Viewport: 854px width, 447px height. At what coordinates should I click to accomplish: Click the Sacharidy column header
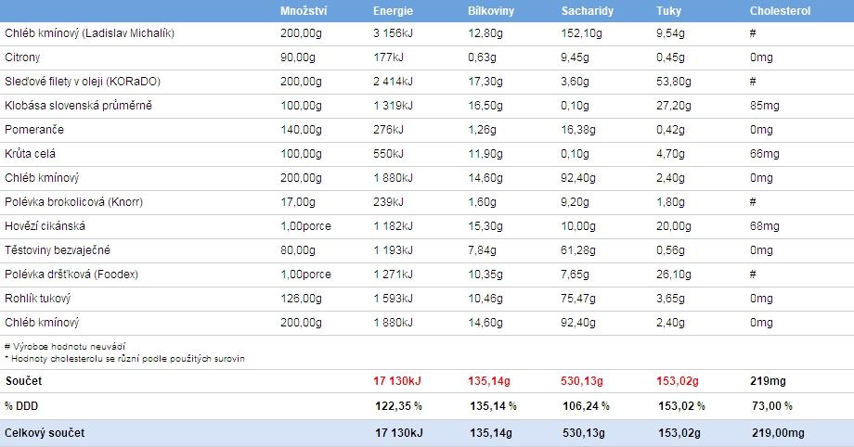587,11
